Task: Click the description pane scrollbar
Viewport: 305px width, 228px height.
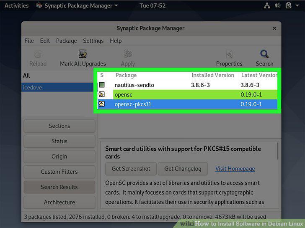Action: pyautogui.click(x=278, y=151)
